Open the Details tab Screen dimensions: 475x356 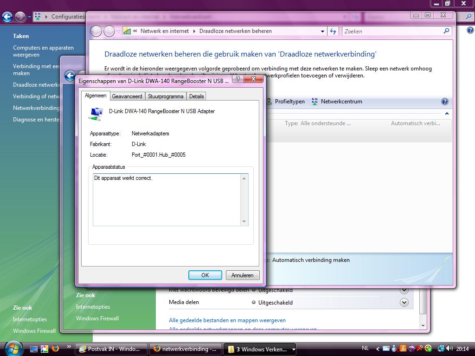click(196, 96)
